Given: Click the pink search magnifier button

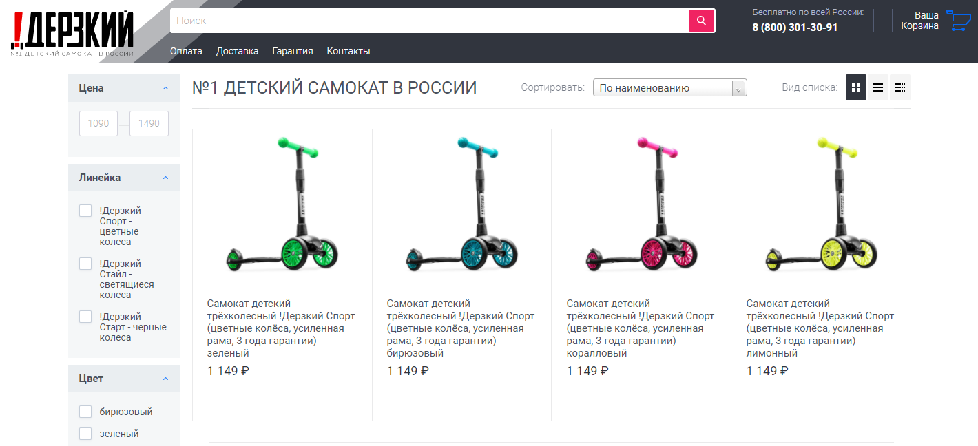Looking at the screenshot, I should 701,21.
